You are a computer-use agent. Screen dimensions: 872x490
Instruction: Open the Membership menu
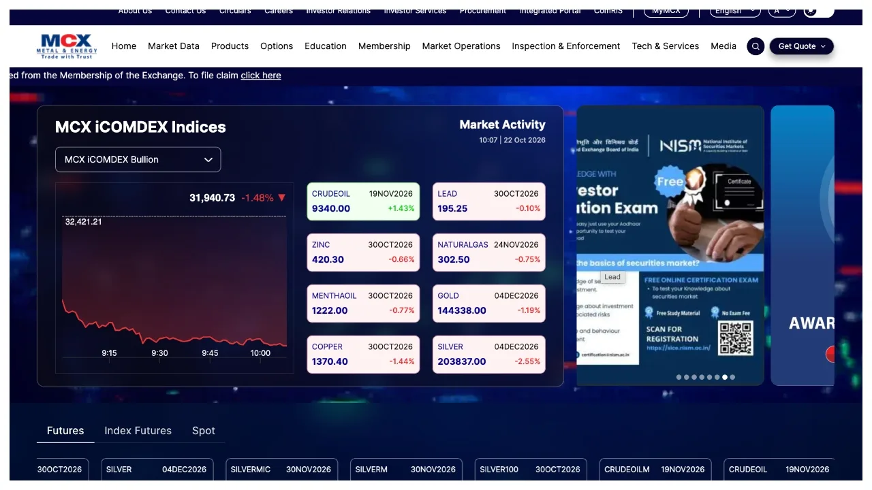coord(384,46)
